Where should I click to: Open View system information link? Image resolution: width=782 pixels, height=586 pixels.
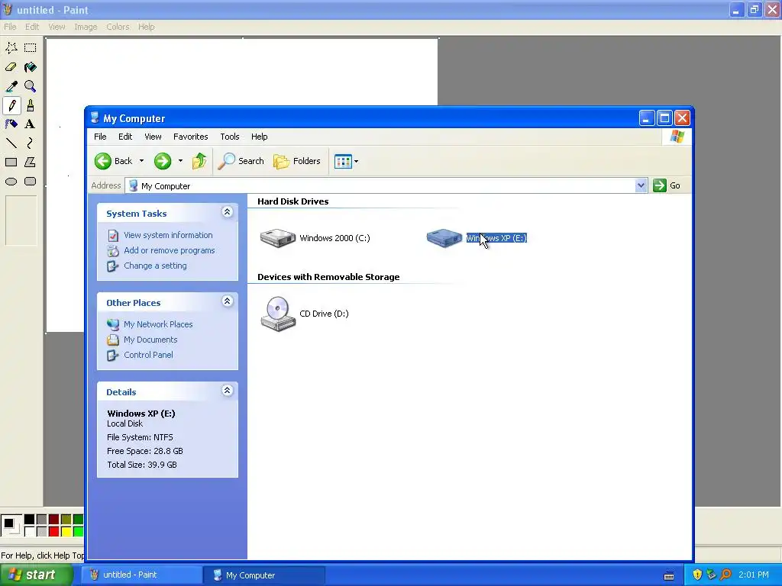pyautogui.click(x=168, y=235)
